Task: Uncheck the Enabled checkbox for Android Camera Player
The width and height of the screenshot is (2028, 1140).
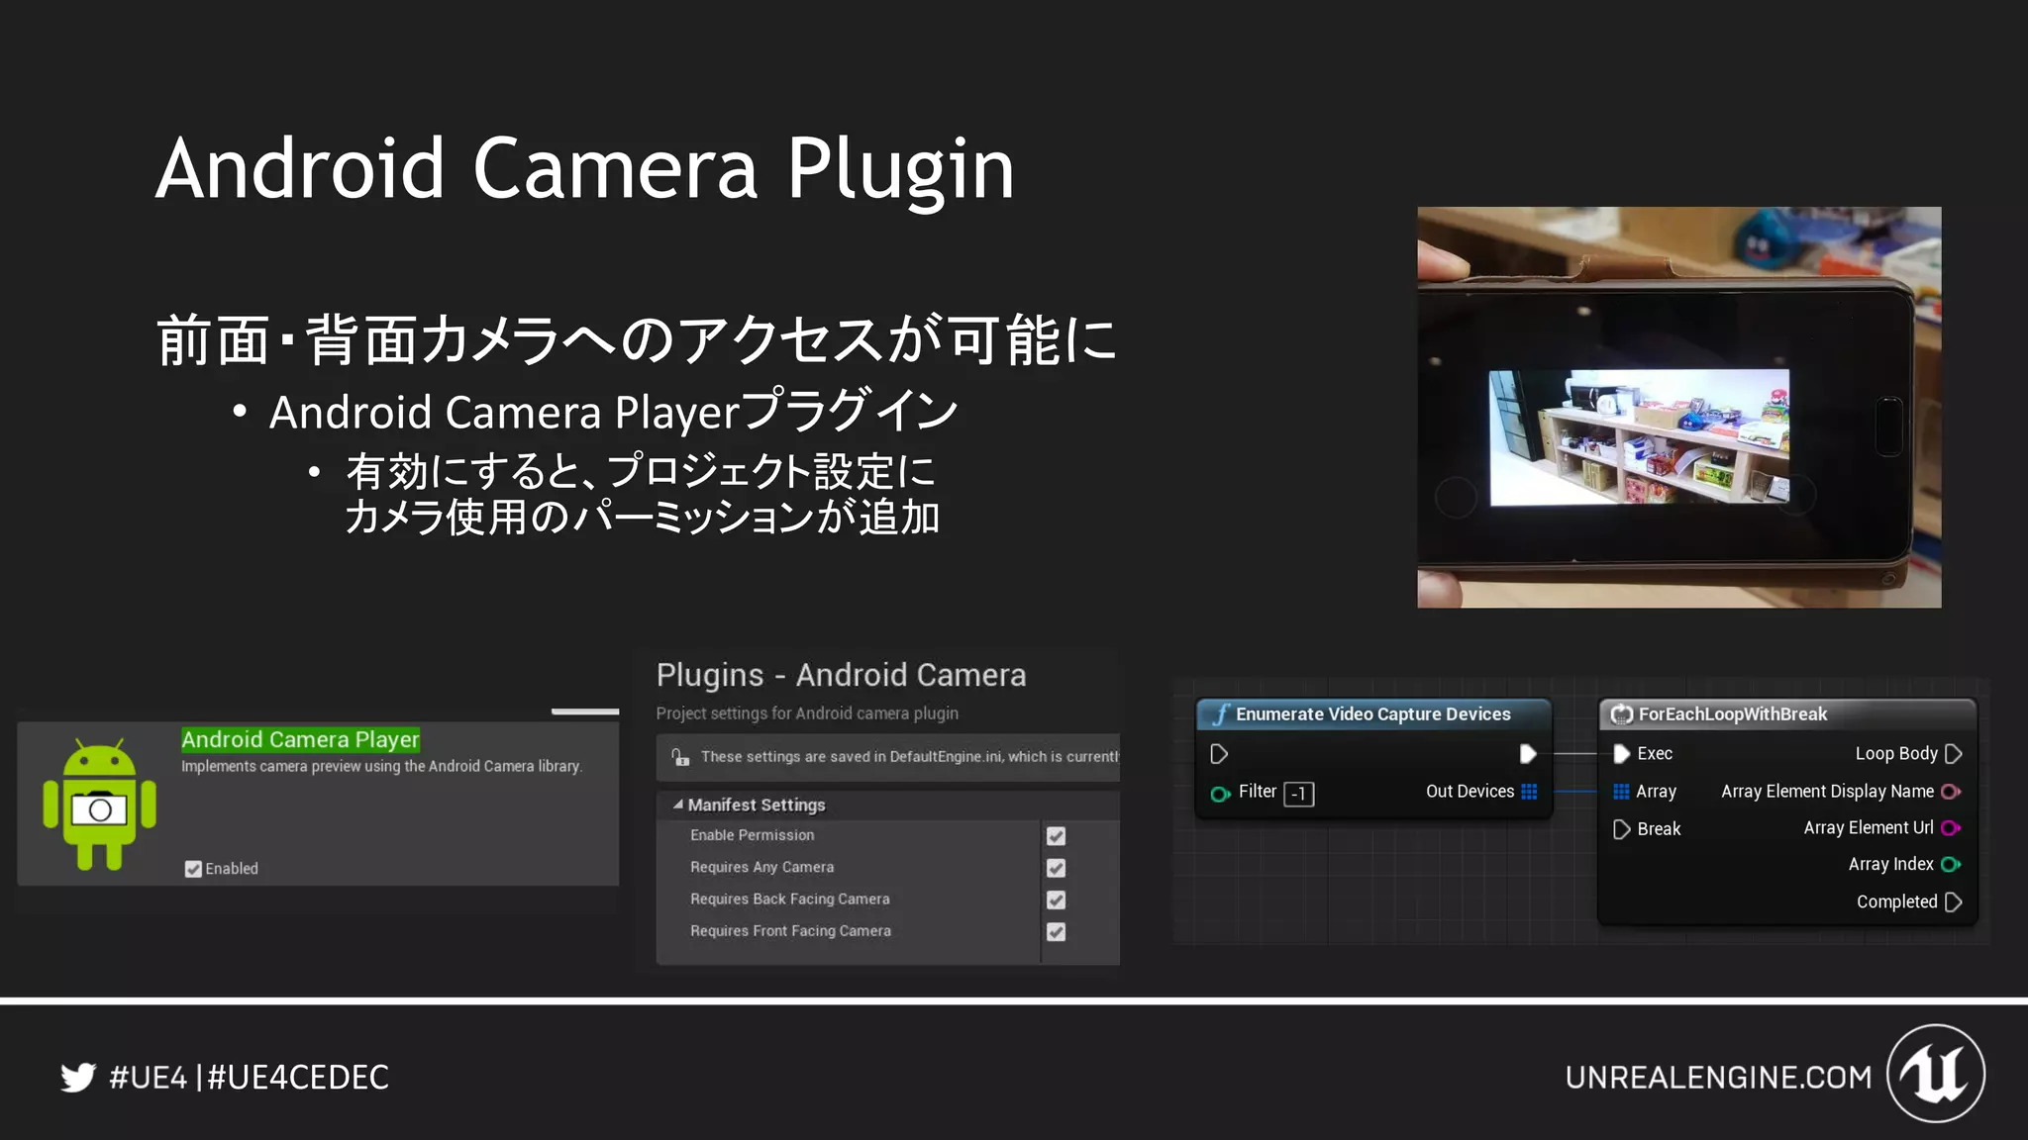Action: coord(193,869)
